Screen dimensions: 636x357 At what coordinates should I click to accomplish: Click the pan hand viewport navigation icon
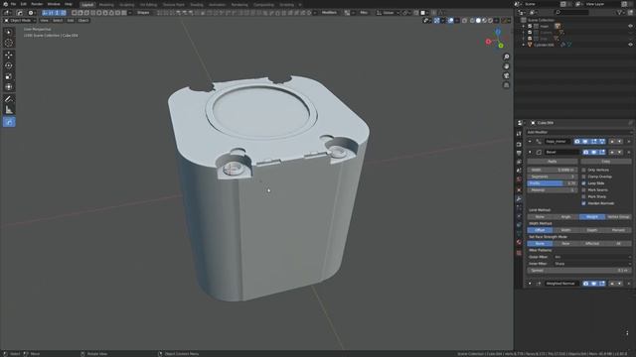506,66
